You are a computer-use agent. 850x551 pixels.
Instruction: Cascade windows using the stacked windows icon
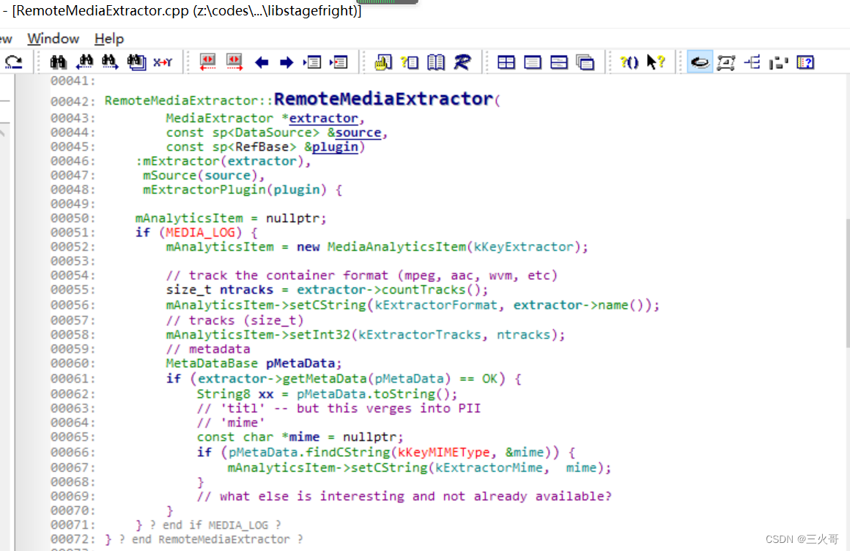[x=585, y=62]
